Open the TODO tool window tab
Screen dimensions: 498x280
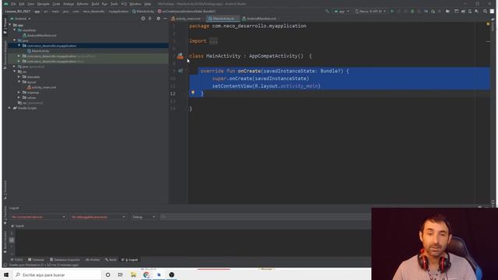(x=17, y=260)
